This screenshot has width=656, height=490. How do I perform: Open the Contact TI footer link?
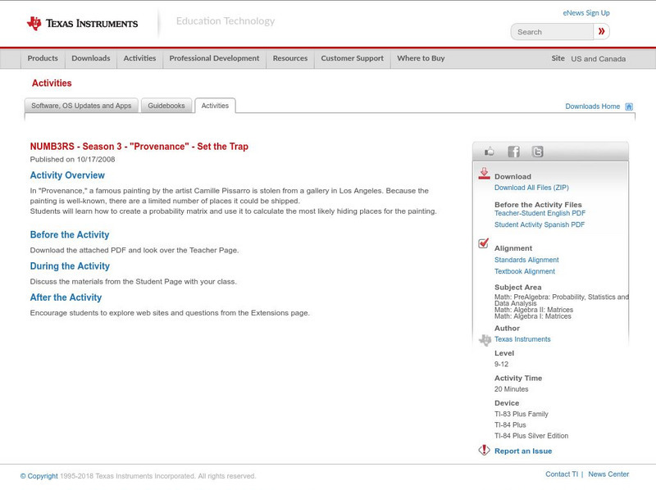point(562,474)
